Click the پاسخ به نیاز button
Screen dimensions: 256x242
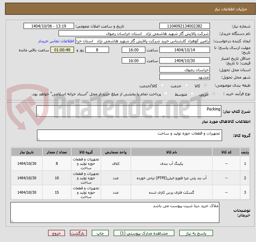[196, 233]
